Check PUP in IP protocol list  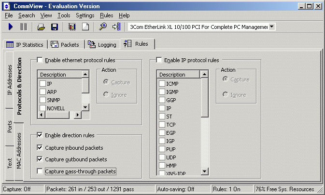(x=162, y=149)
